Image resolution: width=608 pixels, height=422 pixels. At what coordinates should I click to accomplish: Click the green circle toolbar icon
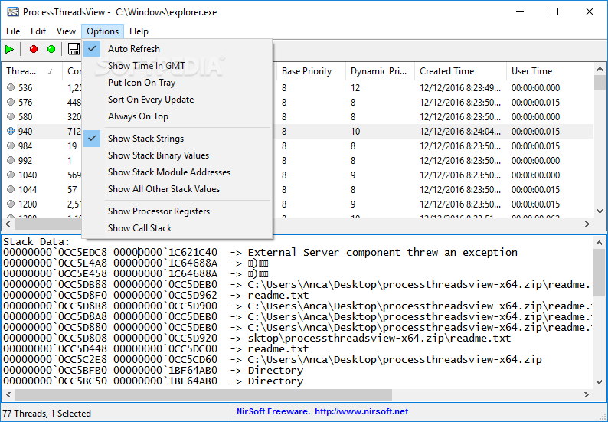pyautogui.click(x=51, y=49)
